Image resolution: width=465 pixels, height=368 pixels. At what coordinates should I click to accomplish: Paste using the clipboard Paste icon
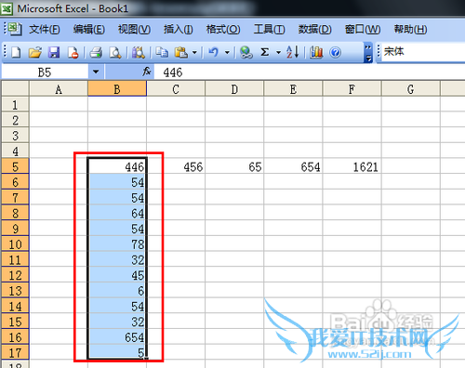coord(181,52)
